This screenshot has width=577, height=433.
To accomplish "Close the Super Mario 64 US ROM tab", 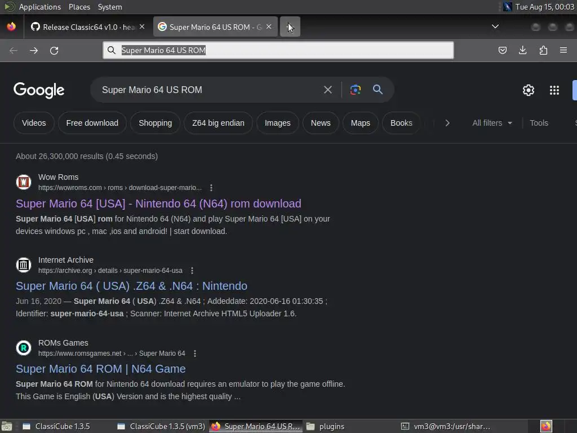I will point(269,26).
